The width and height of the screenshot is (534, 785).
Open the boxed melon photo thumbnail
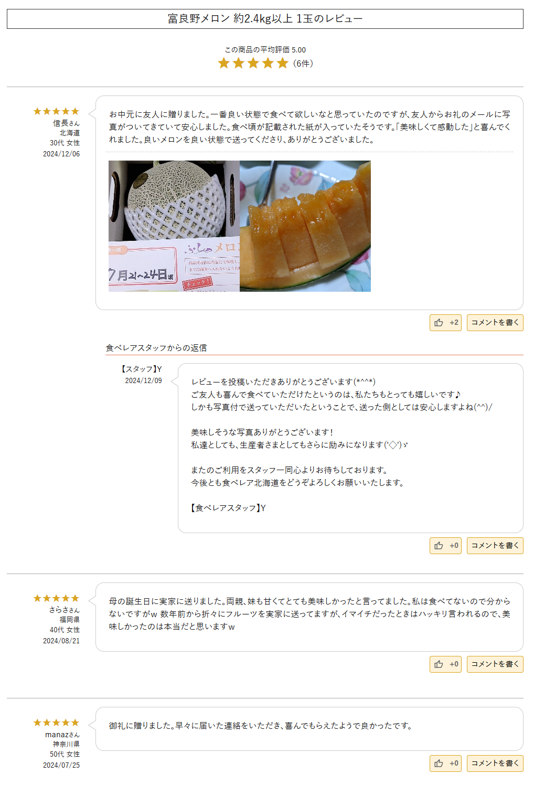[174, 226]
